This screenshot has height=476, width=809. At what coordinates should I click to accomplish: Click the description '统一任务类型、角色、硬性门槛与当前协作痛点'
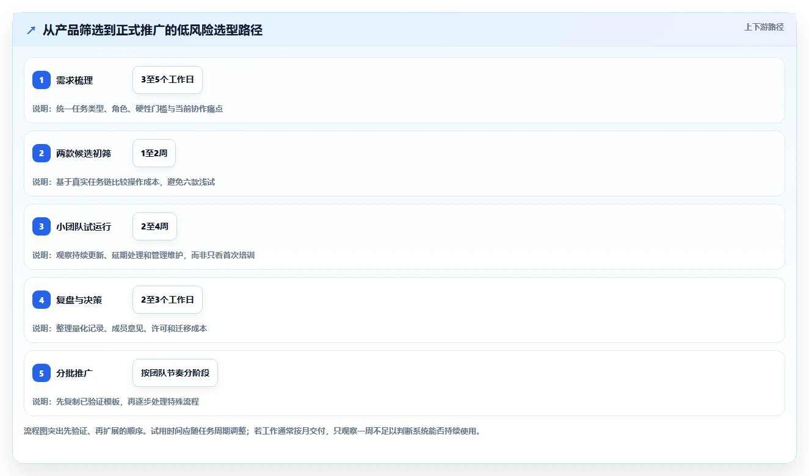pyautogui.click(x=139, y=109)
